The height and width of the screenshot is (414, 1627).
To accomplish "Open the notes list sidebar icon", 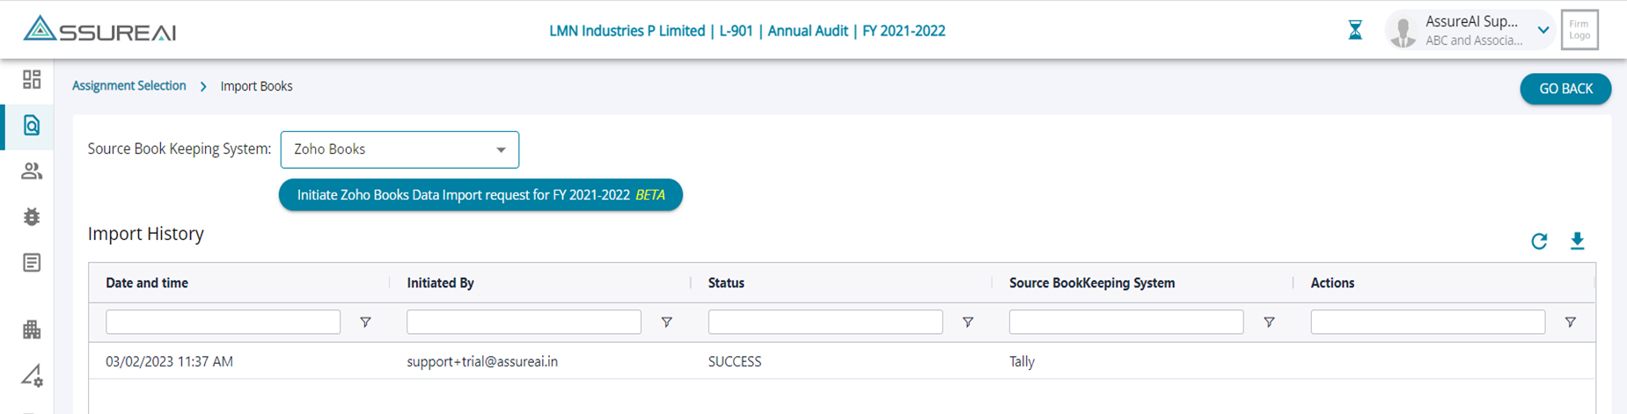I will point(32,263).
